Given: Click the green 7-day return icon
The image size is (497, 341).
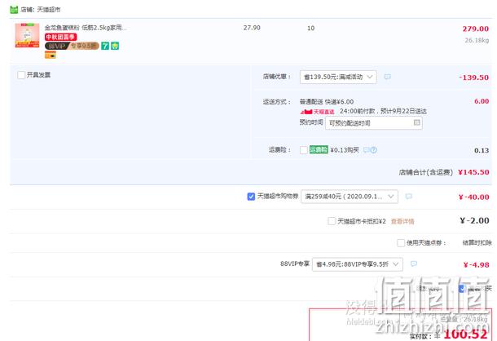Looking at the screenshot, I should (x=105, y=46).
